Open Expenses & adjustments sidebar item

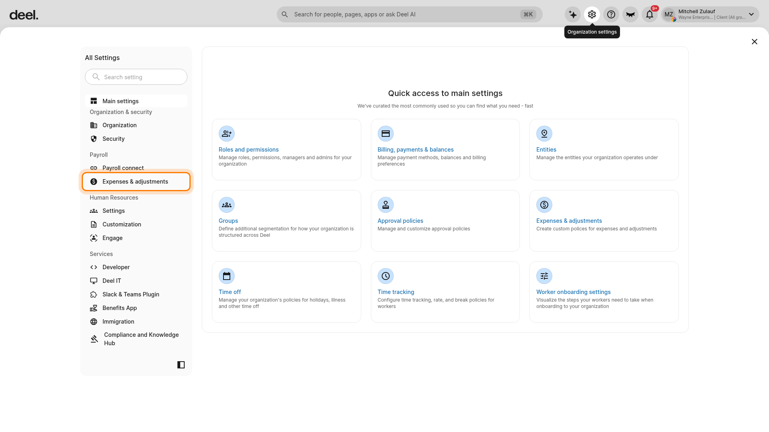[136, 182]
